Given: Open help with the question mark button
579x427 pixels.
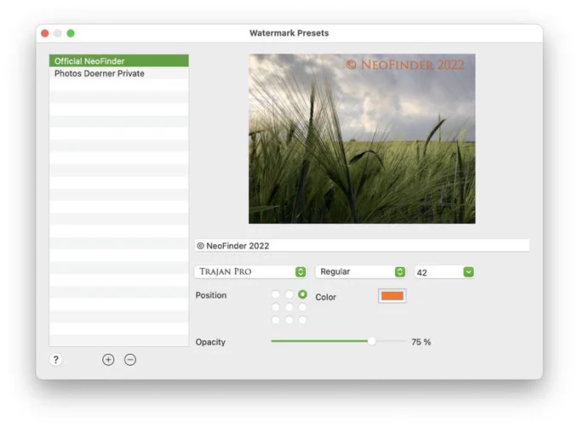Looking at the screenshot, I should [x=55, y=360].
